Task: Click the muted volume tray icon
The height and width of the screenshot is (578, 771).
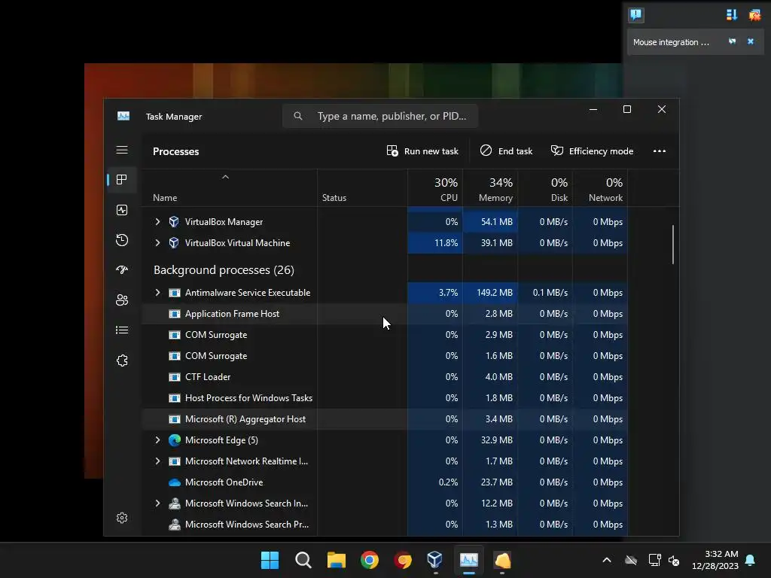Action: click(674, 560)
